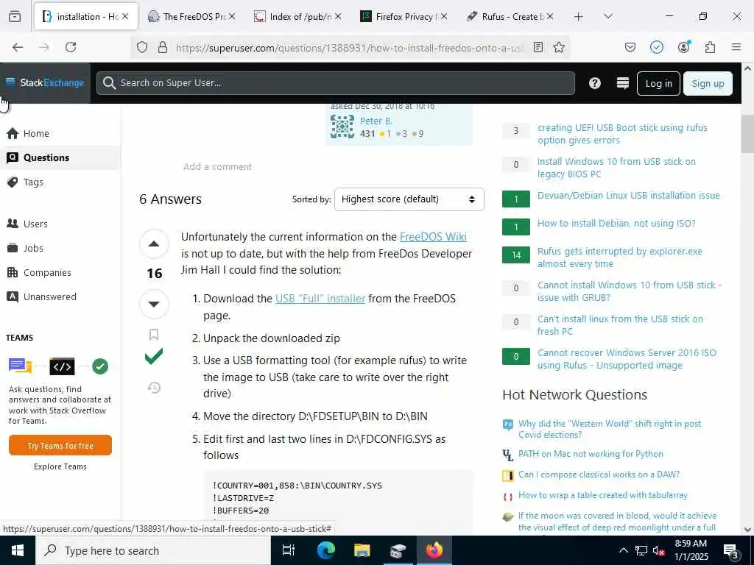Switch to Rufus - Create bootable tab

pos(510,16)
